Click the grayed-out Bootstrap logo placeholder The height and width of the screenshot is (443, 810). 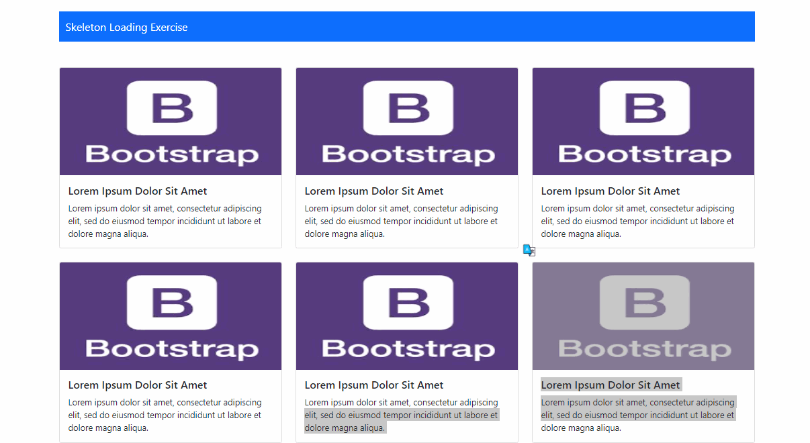pos(643,315)
